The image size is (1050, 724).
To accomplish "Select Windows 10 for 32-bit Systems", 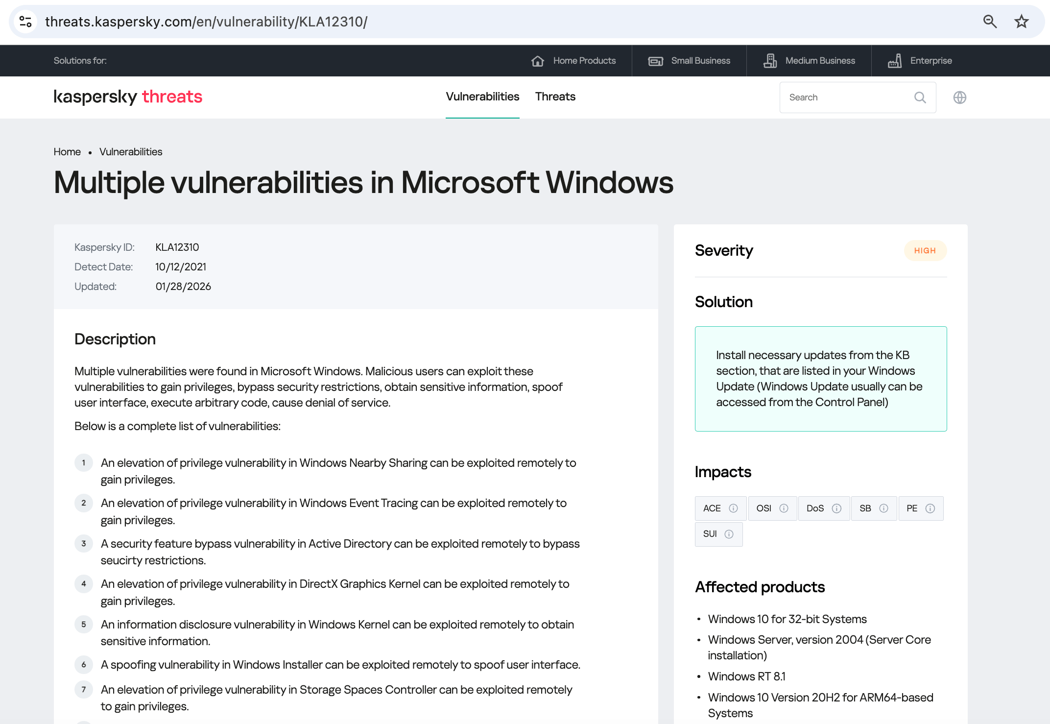I will [787, 619].
